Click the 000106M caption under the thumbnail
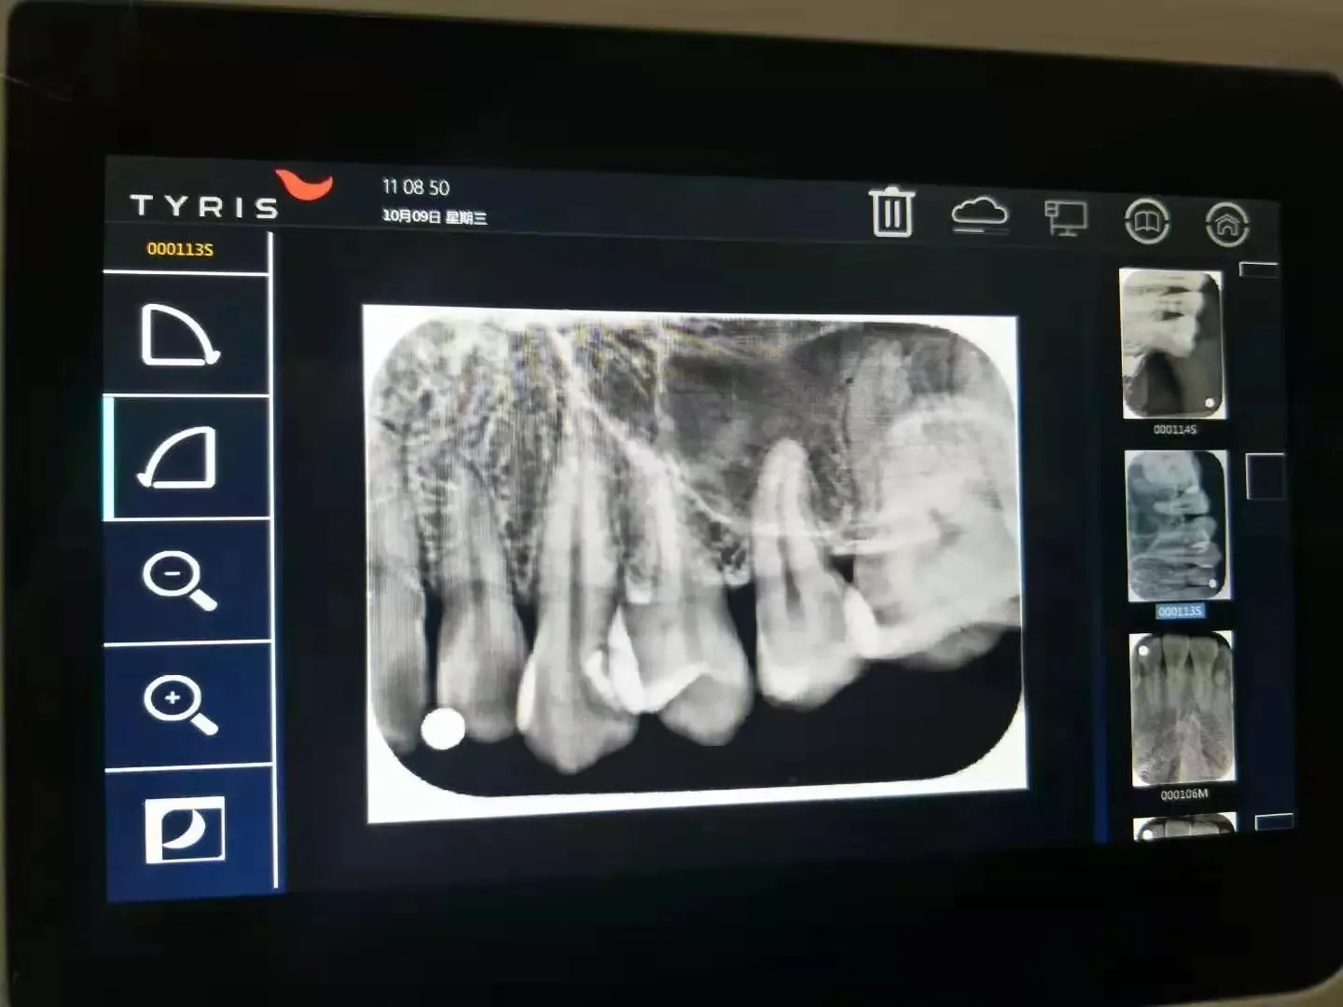 pos(1184,794)
